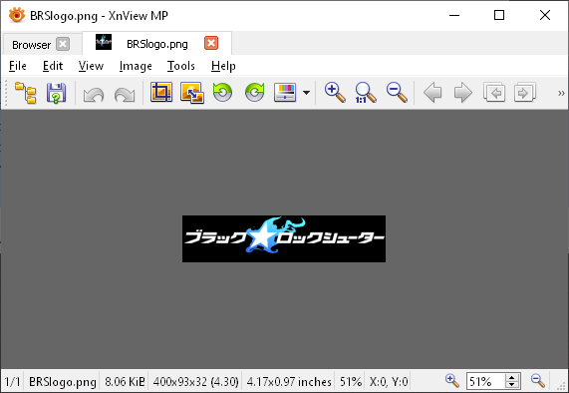Click the 8.06 KiB file size text
The width and height of the screenshot is (569, 393).
pyautogui.click(x=125, y=382)
